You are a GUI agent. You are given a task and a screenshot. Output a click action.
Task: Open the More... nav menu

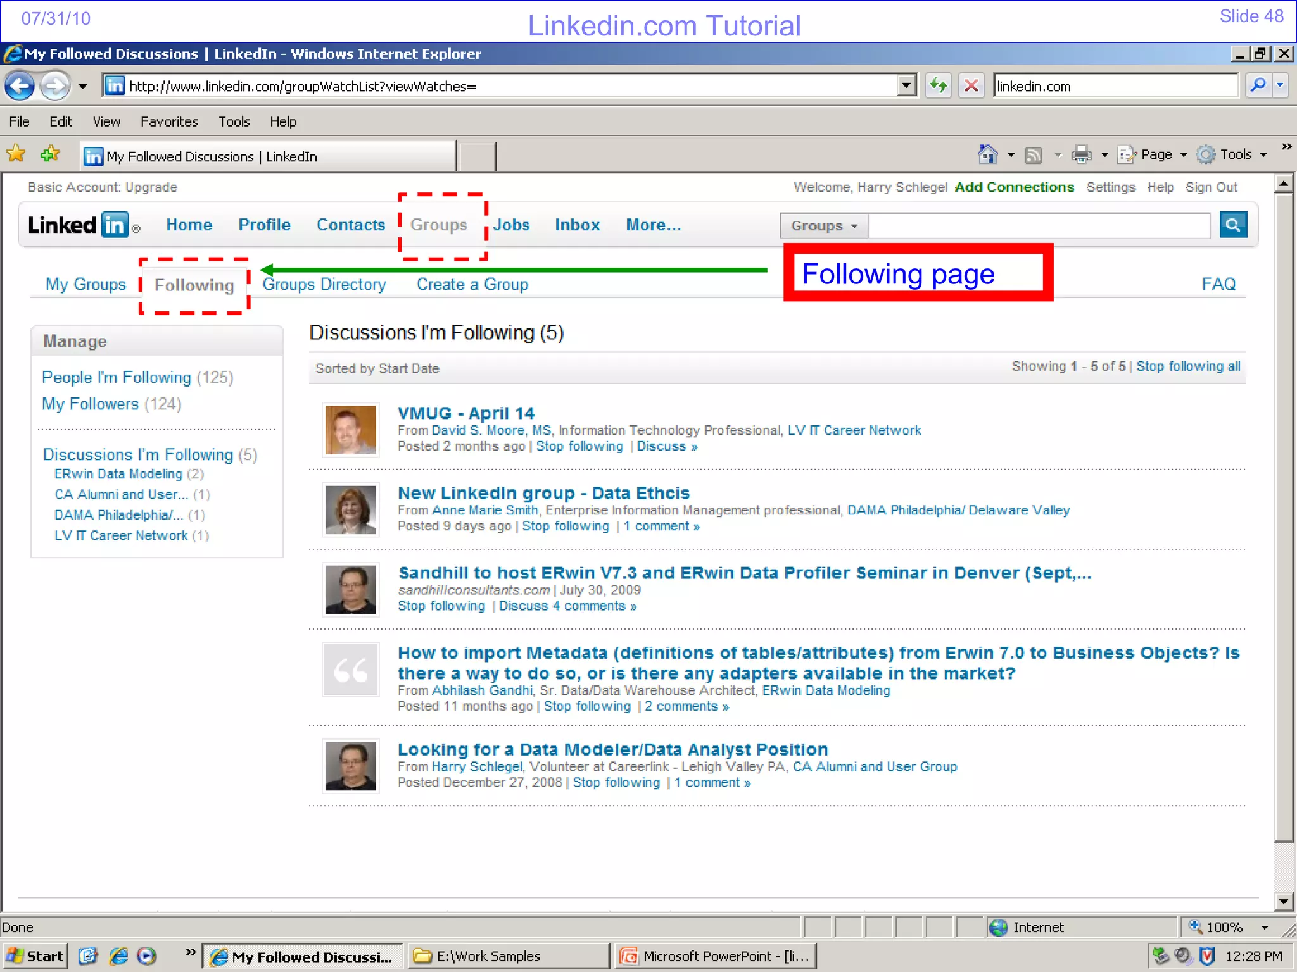tap(653, 225)
